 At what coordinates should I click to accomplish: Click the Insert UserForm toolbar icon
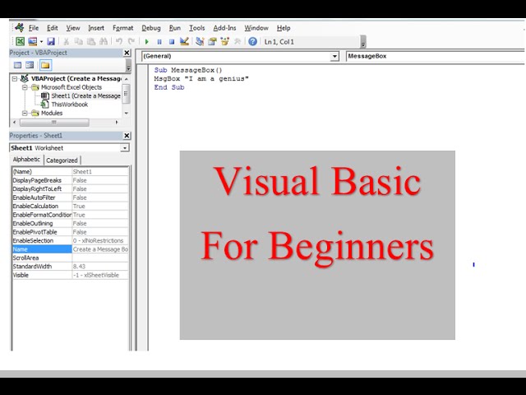33,41
